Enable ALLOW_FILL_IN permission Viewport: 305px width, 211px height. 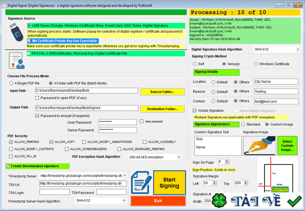pos(11,156)
